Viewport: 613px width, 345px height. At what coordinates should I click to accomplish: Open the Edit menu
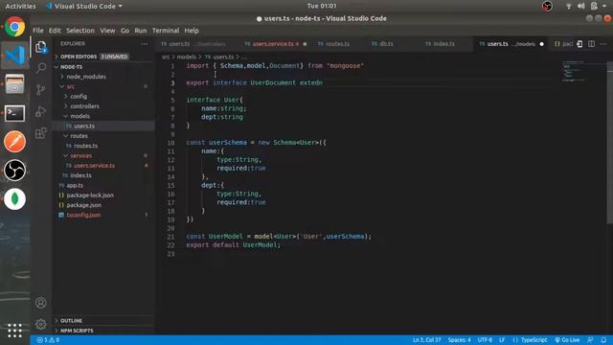pos(55,31)
